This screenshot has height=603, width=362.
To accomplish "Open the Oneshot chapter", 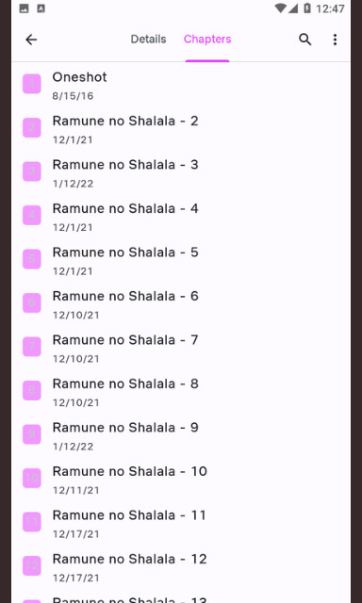I will (181, 84).
